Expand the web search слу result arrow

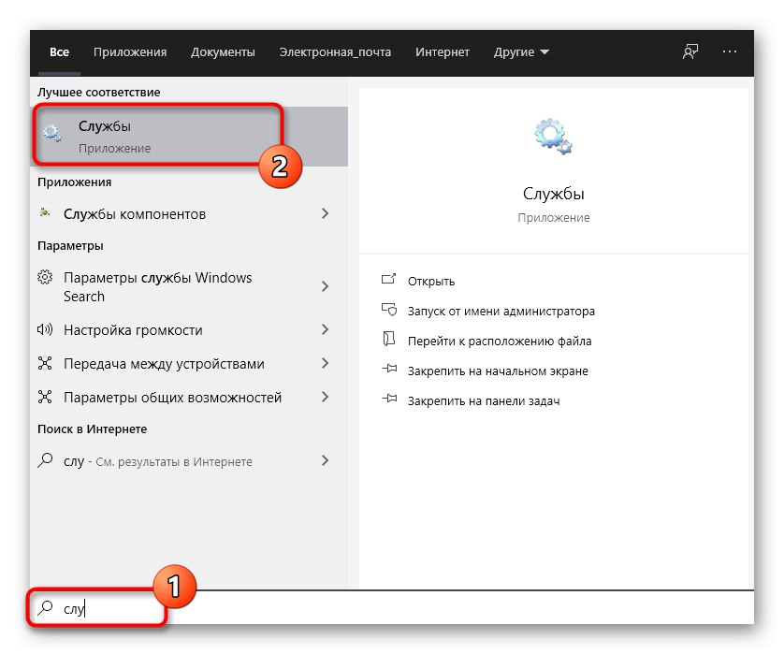(x=325, y=460)
